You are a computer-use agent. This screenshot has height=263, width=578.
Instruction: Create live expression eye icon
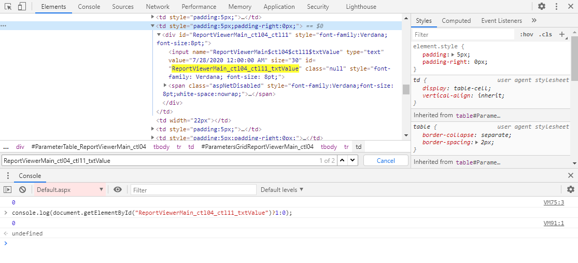[118, 189]
